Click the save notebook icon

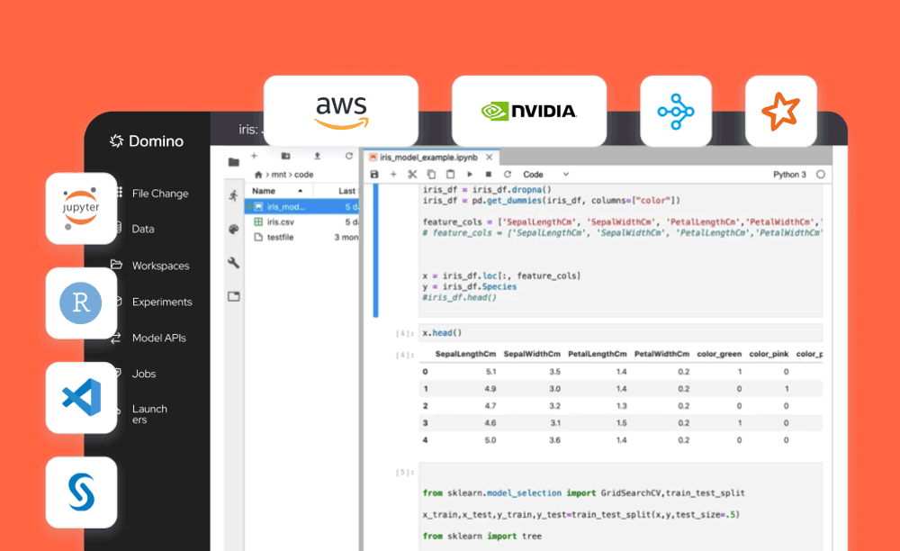373,174
